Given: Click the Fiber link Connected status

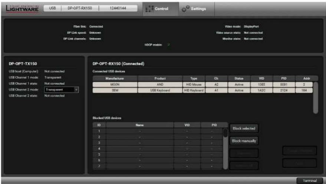Looking at the screenshot, I should (96, 27).
